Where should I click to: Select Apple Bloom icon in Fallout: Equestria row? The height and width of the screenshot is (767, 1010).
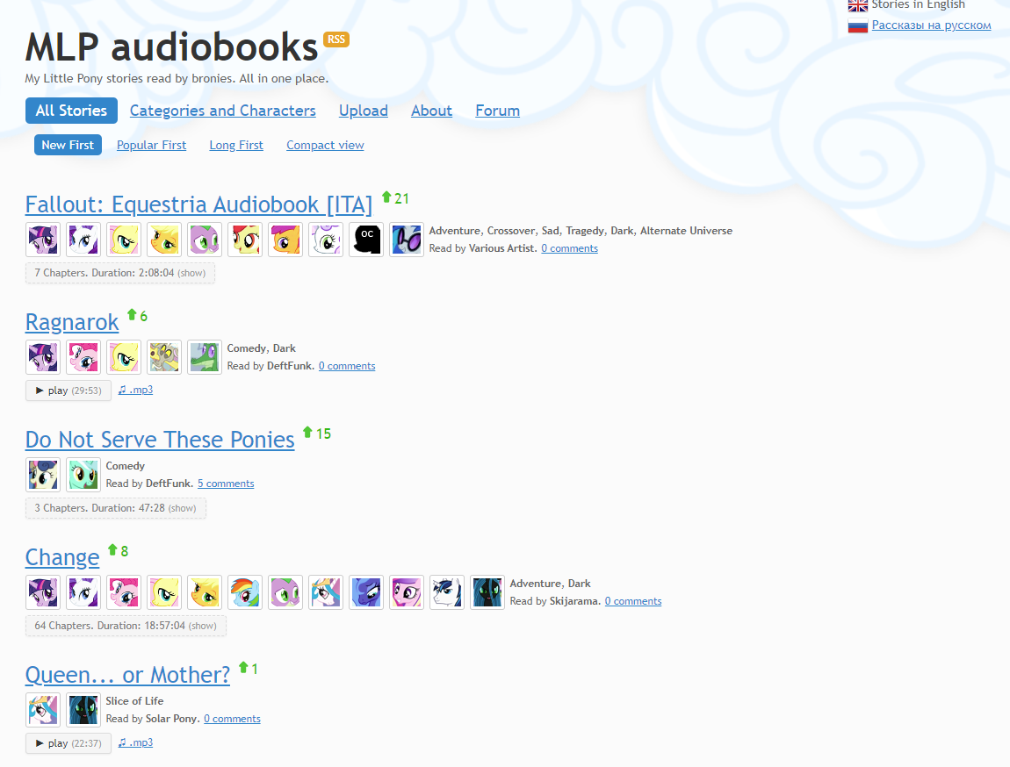tap(245, 240)
